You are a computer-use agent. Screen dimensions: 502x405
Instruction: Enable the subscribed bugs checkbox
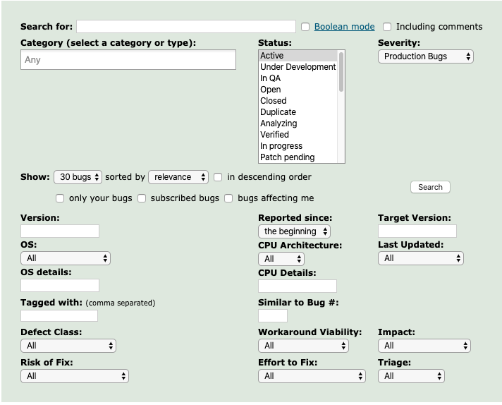[142, 198]
